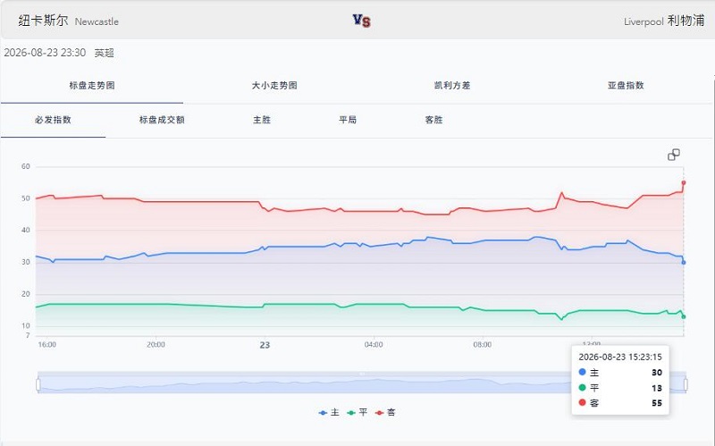Viewport: 715px width, 446px height.
Task: Click the right handle of the zoom slider
Action: [x=686, y=384]
